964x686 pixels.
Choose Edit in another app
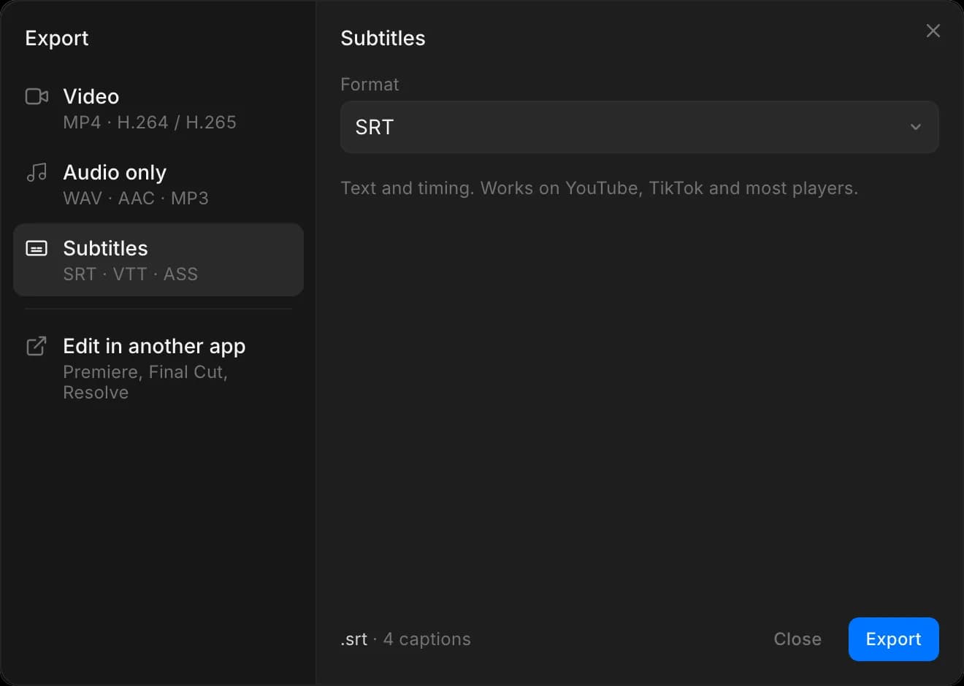pyautogui.click(x=158, y=368)
